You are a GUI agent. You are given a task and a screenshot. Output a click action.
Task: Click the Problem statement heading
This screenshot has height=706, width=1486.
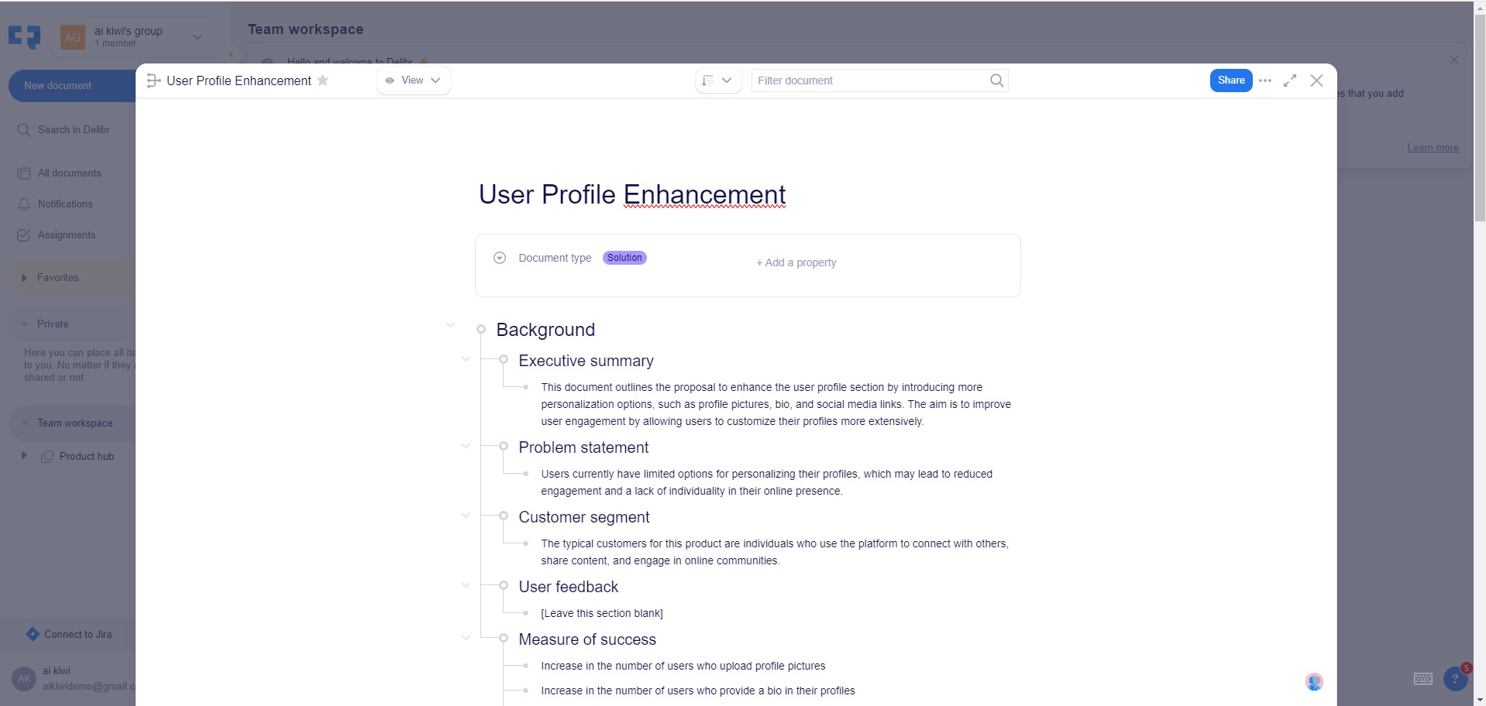(x=583, y=447)
